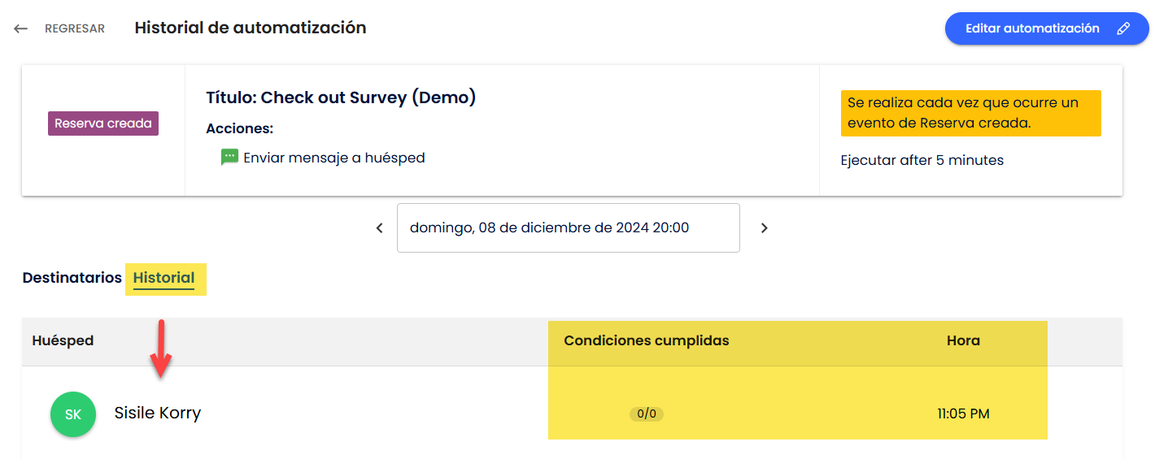Screen dimensions: 1155x459
Task: Click the Reserva creada purple tag
Action: (x=103, y=123)
